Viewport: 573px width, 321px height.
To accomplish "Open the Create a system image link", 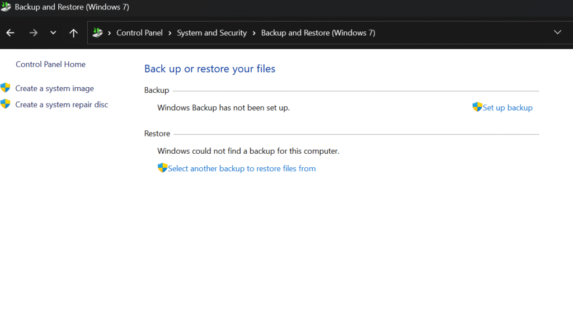I will click(x=54, y=88).
